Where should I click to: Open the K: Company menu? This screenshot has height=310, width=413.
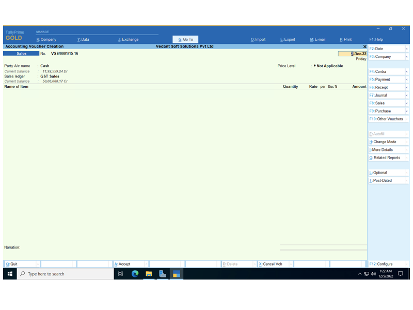(46, 40)
